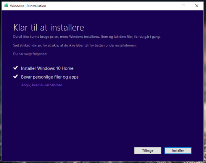Click the "Klar til at installere" heading
Image resolution: width=206 pixels, height=163 pixels.
(x=48, y=27)
